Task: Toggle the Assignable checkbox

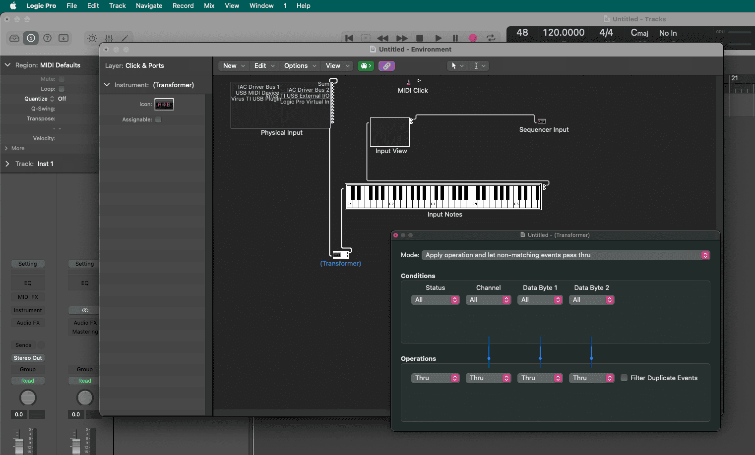Action: (158, 119)
